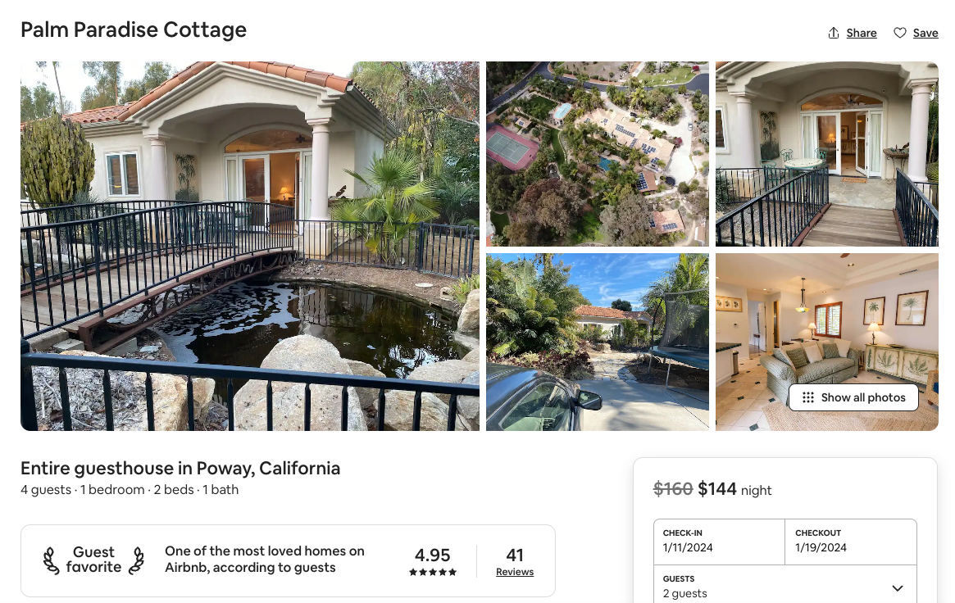
Task: Open the patio entrance photo
Action: click(827, 154)
